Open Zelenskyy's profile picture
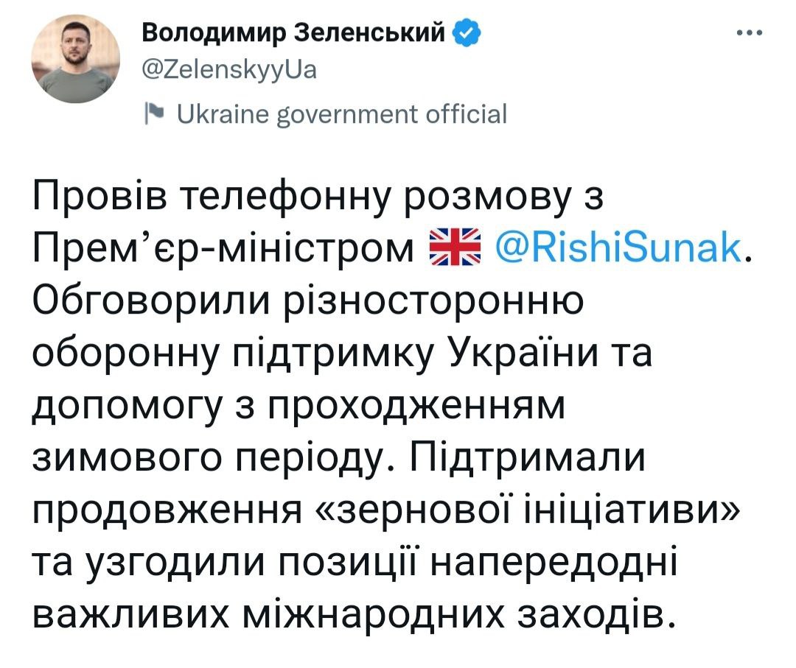 [x=76, y=59]
